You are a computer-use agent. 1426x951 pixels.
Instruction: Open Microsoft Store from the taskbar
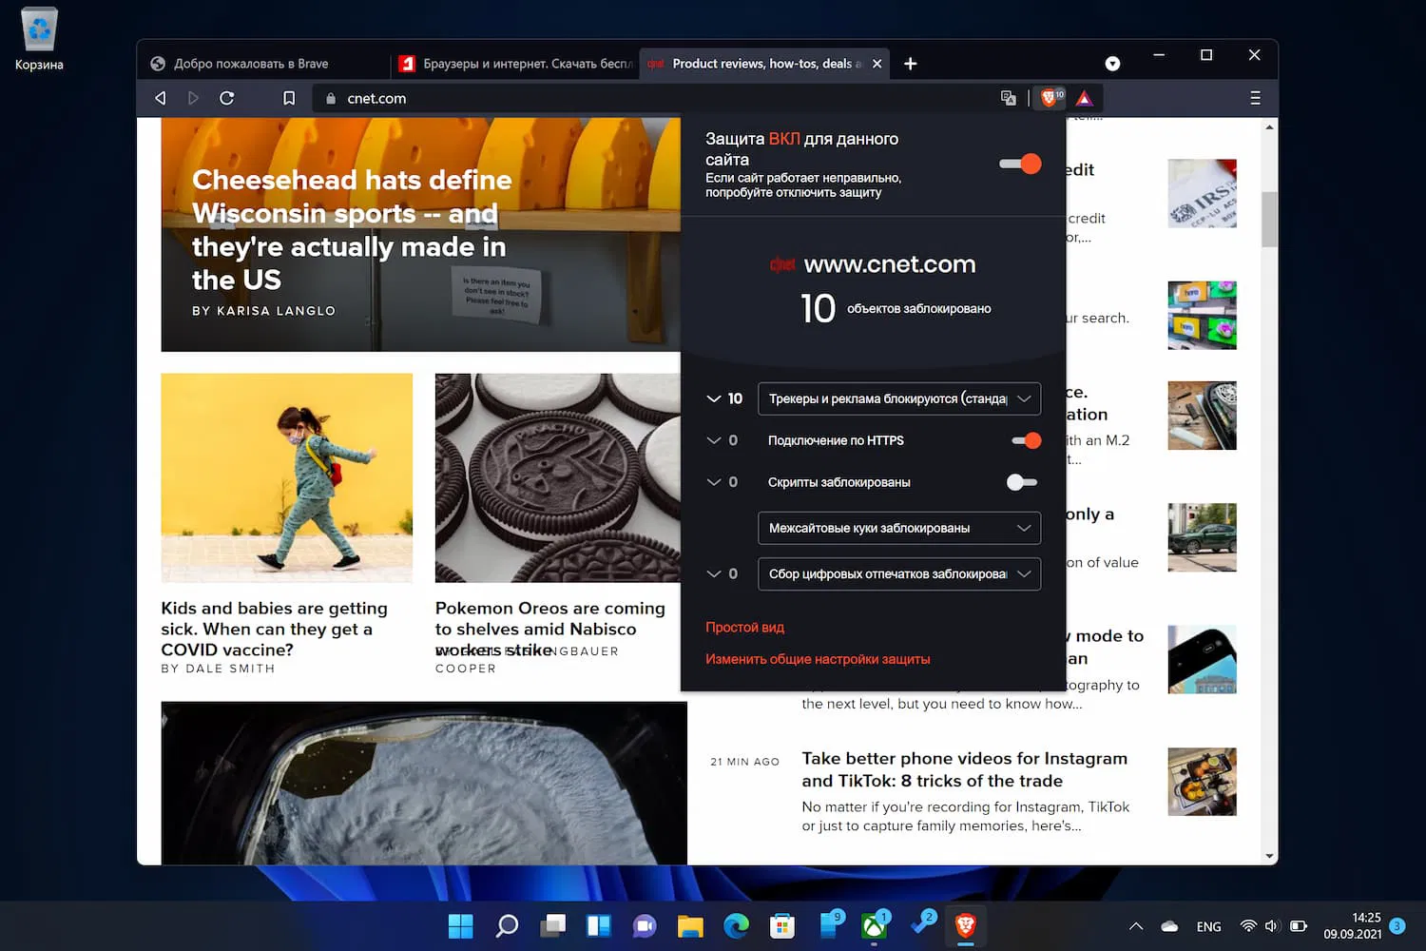coord(782,925)
